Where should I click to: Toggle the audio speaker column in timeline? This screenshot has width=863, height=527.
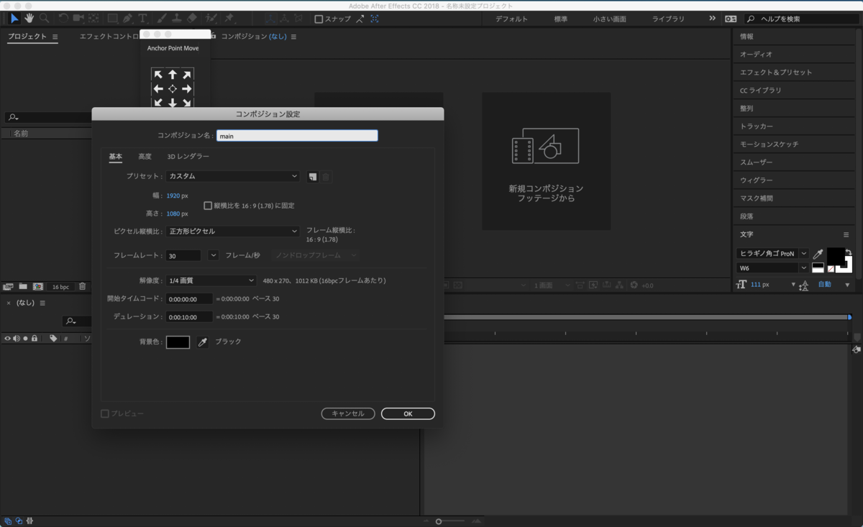point(17,339)
